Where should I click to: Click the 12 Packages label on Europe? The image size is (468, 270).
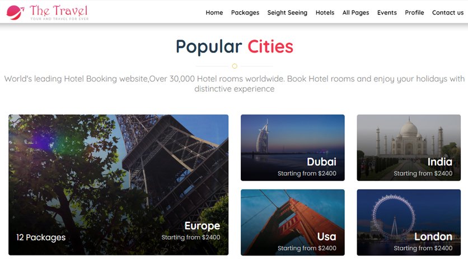(41, 237)
